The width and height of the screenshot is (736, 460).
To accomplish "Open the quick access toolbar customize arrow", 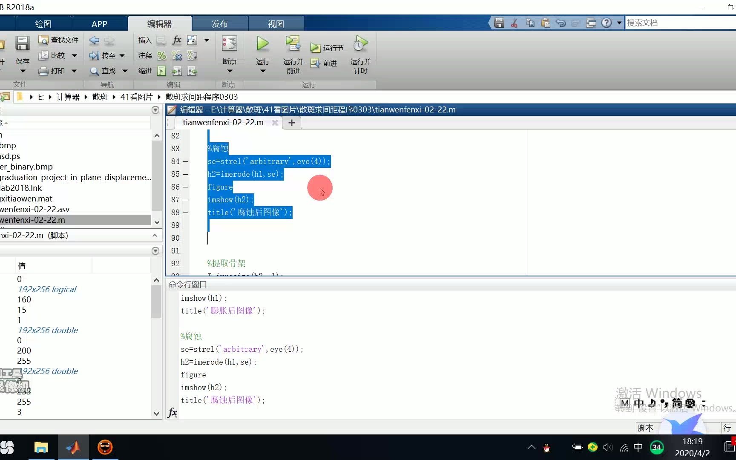I will (x=619, y=23).
